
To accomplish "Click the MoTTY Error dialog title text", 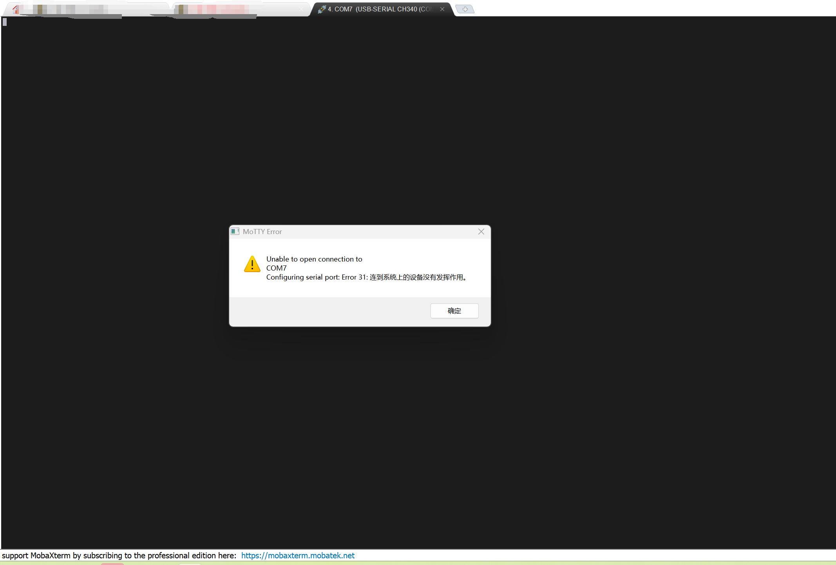I will point(262,232).
